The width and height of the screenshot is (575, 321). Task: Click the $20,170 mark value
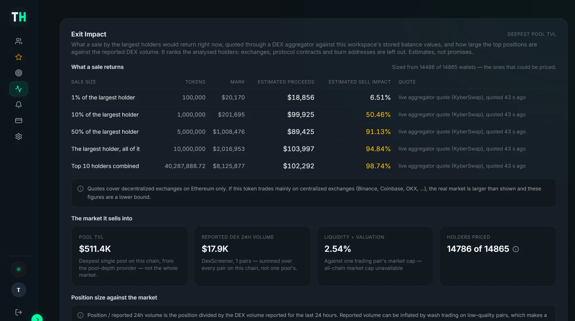233,98
